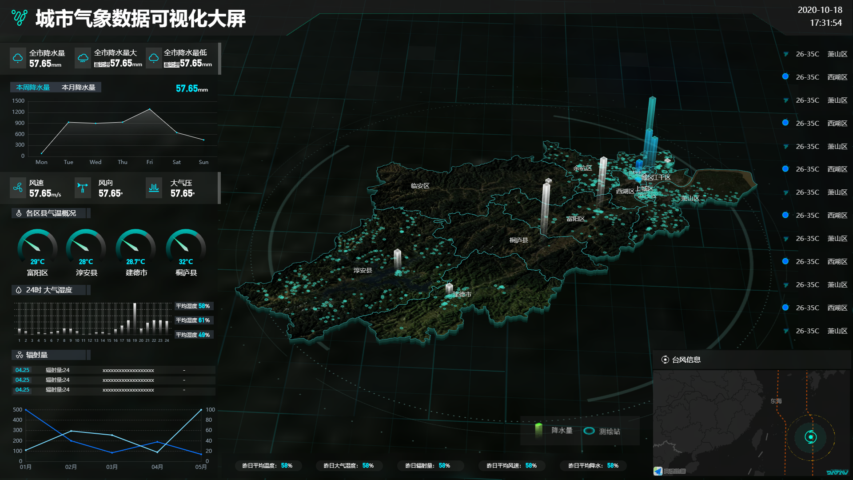This screenshot has height=480, width=853.
Task: Click the 临安区 label on map
Action: pos(420,186)
